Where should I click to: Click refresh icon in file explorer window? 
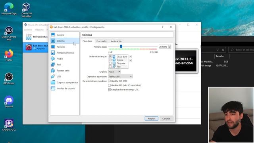pyautogui.click(x=223, y=50)
